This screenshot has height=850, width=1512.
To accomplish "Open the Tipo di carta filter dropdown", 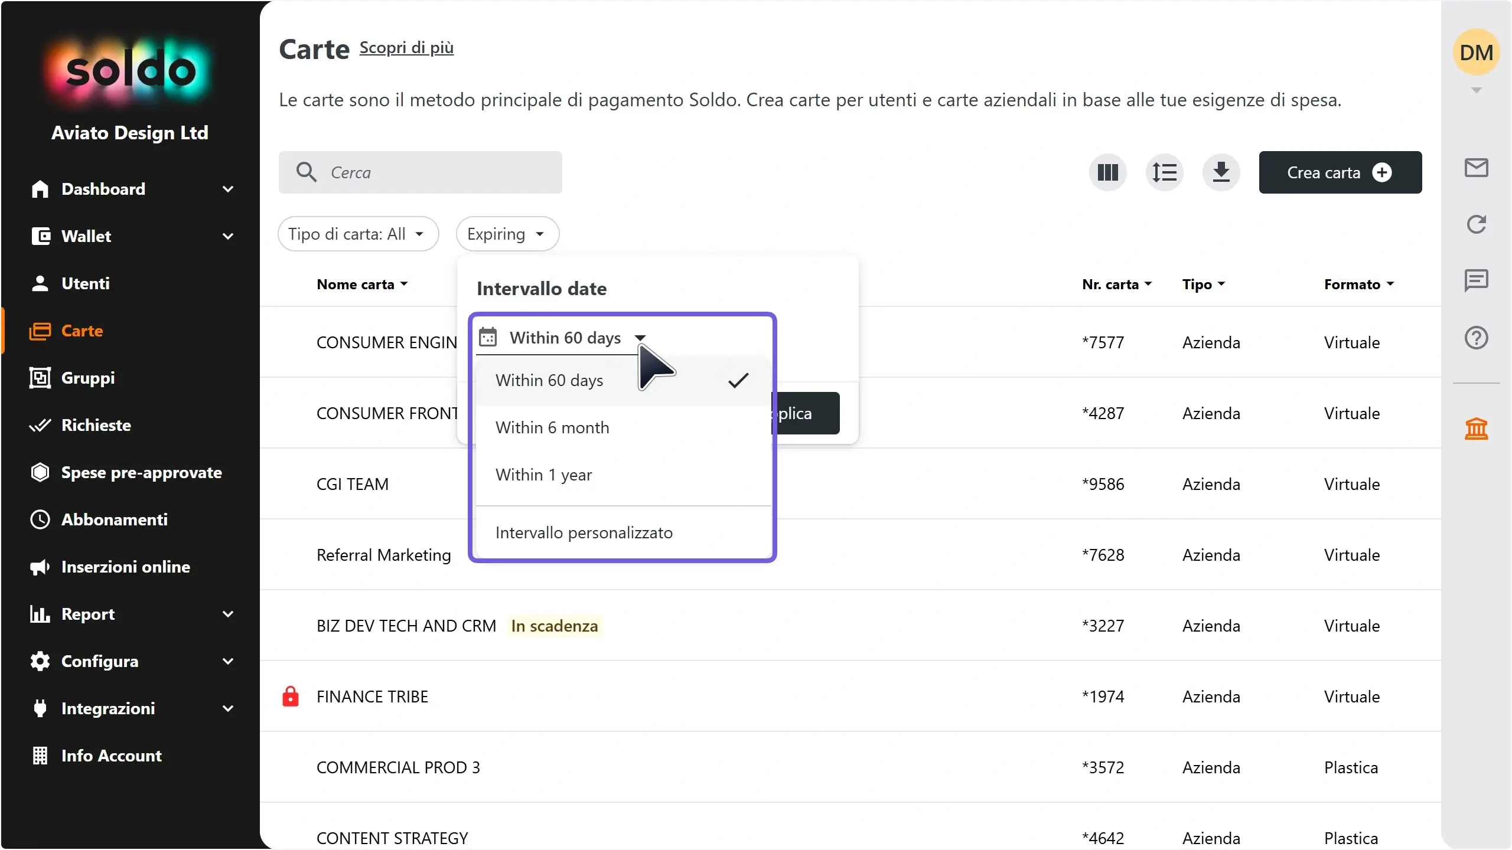I will click(x=358, y=234).
